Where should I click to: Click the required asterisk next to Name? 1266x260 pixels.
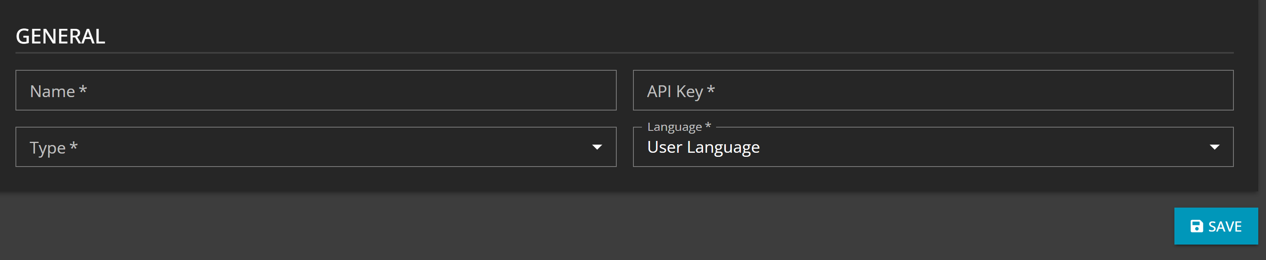click(83, 90)
